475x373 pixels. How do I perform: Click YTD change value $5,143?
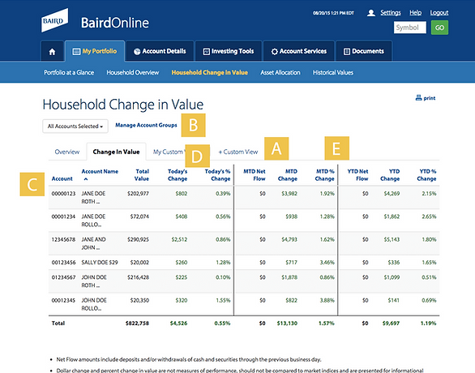(x=392, y=239)
